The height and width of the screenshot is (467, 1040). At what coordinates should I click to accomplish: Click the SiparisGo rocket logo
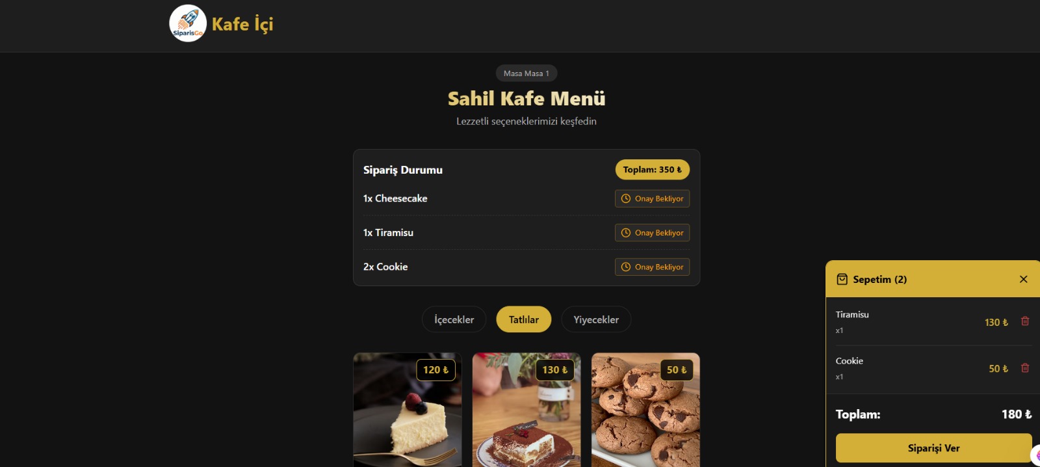[x=188, y=23]
